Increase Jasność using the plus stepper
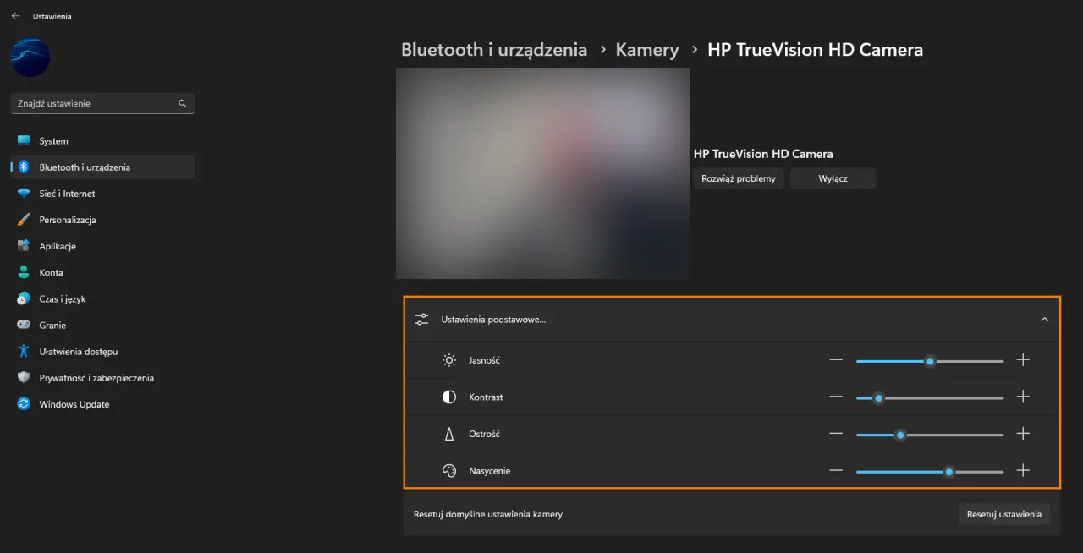The width and height of the screenshot is (1083, 553). coord(1023,359)
